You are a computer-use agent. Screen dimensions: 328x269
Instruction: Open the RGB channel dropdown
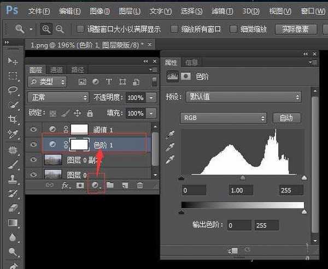point(223,118)
